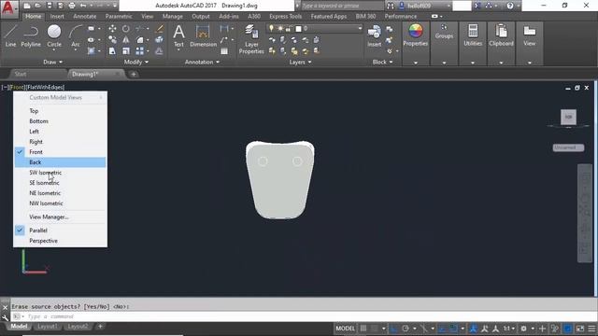Screen dimensions: 598x336
Task: Open the AutoCAD application menu logo
Action: point(8,8)
